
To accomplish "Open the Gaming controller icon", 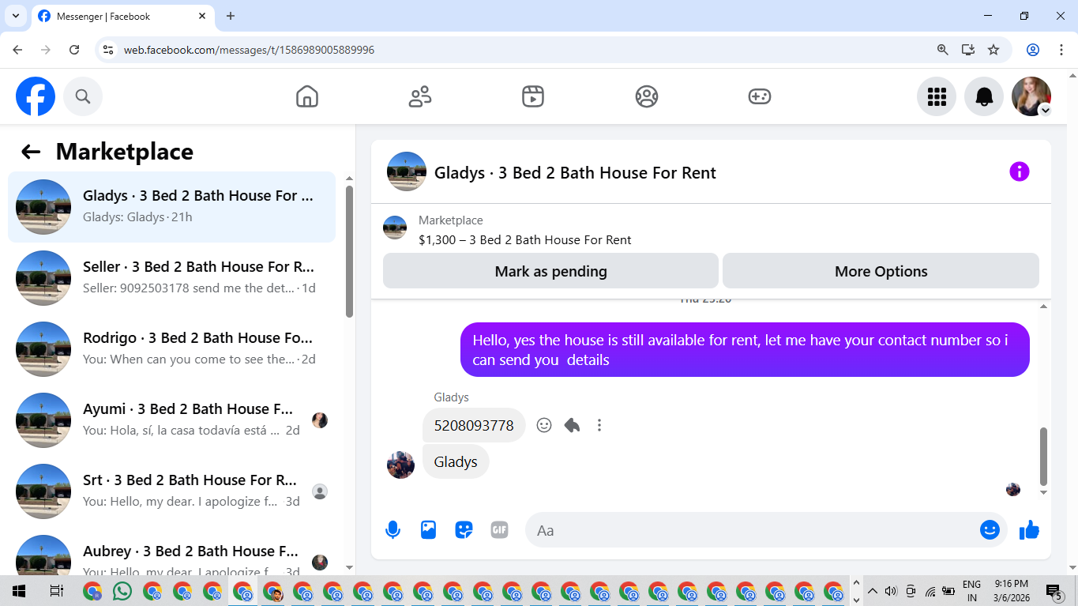I will click(760, 96).
